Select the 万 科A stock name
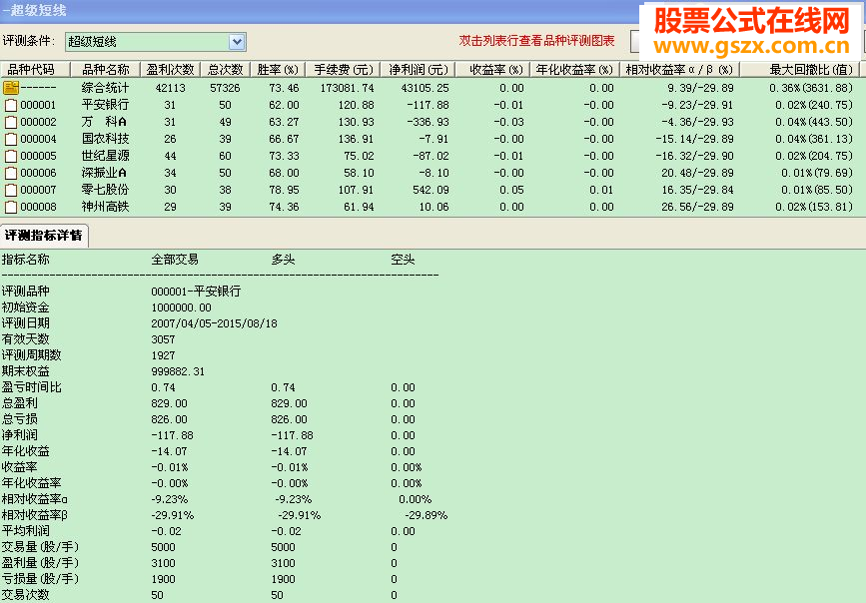 105,122
